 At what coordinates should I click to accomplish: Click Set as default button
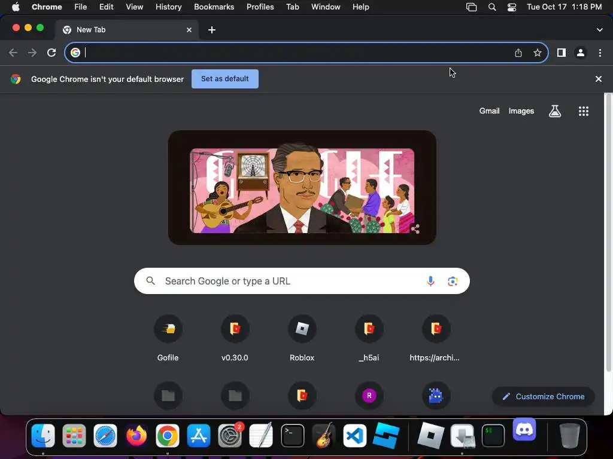click(225, 79)
